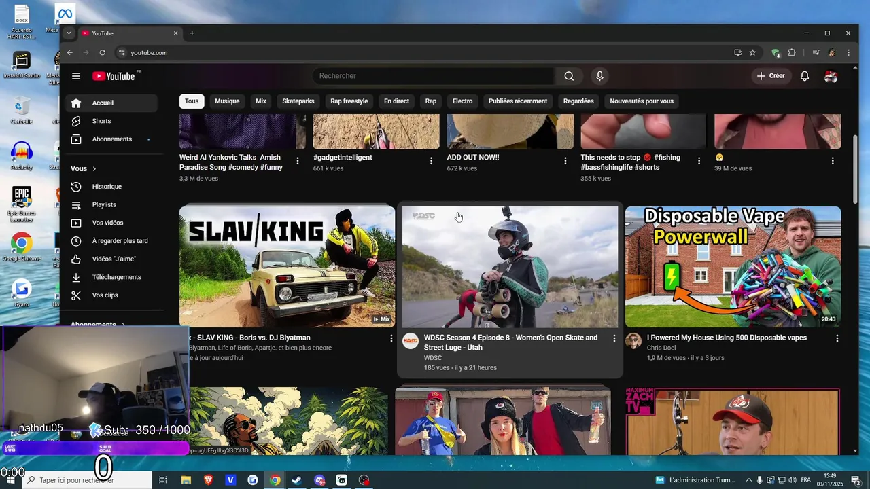Open the WDSC channel avatar
Image resolution: width=870 pixels, height=489 pixels.
[411, 341]
